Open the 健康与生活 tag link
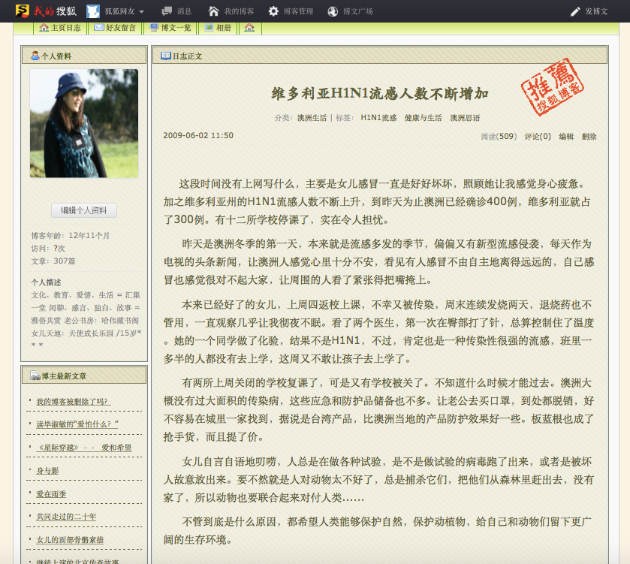The width and height of the screenshot is (630, 564). pos(423,118)
